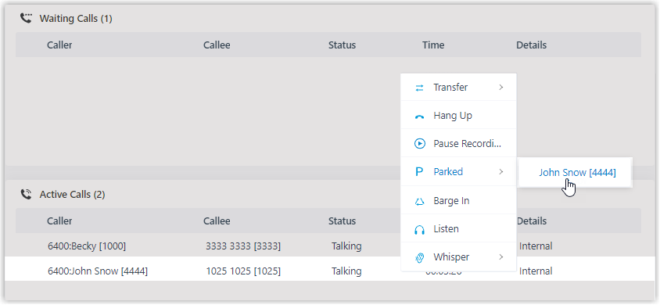
Task: Click the Active Calls (2) heading
Action: pyautogui.click(x=72, y=195)
